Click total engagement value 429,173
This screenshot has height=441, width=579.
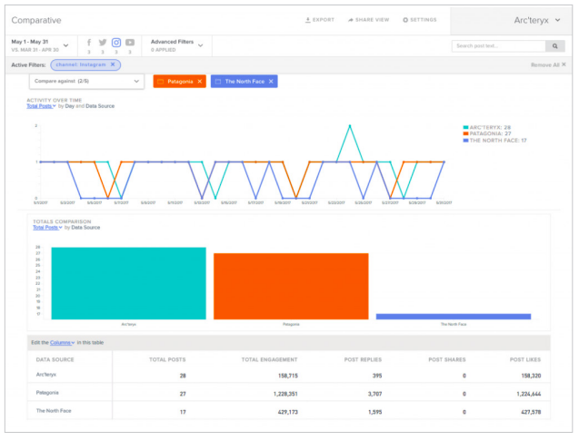point(287,412)
